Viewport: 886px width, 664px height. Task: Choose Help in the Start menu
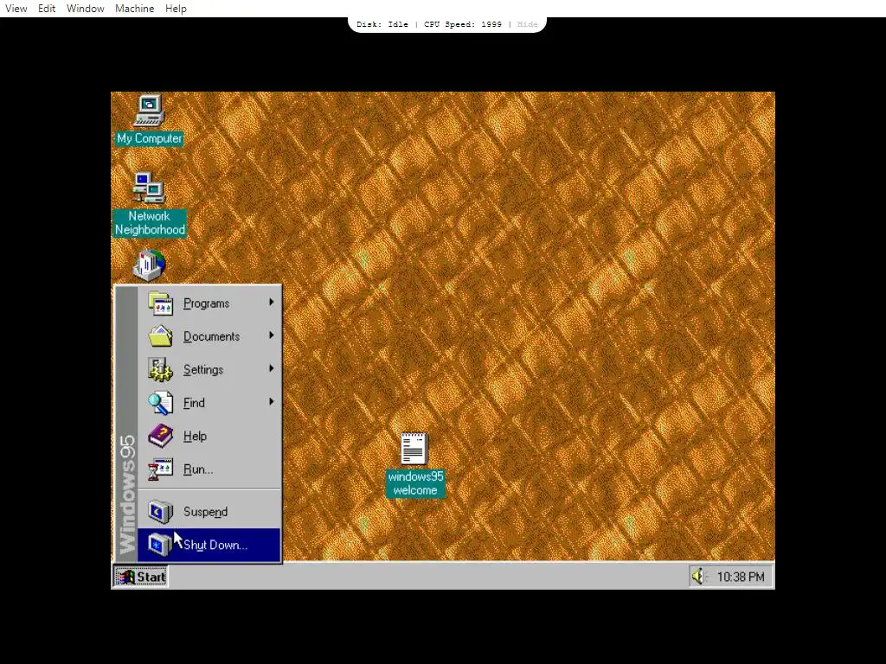(x=209, y=436)
